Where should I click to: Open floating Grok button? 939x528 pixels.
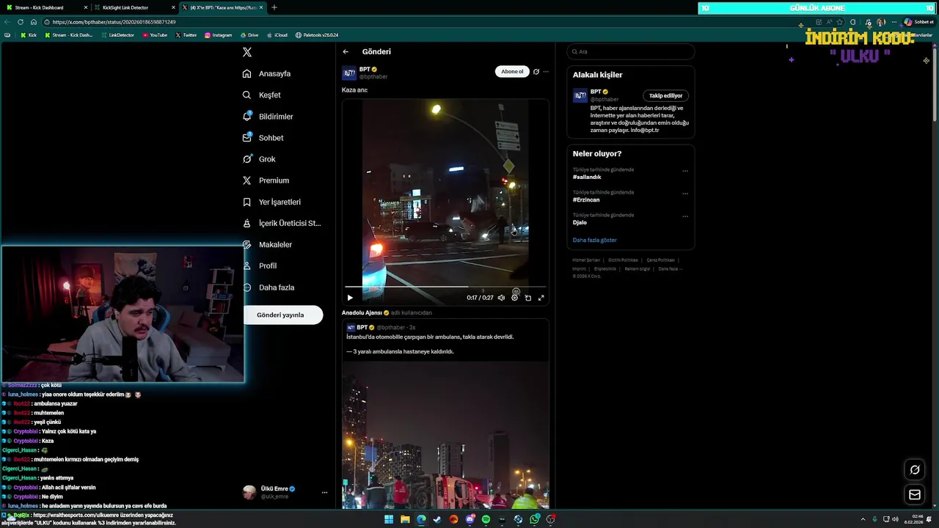pos(915,470)
